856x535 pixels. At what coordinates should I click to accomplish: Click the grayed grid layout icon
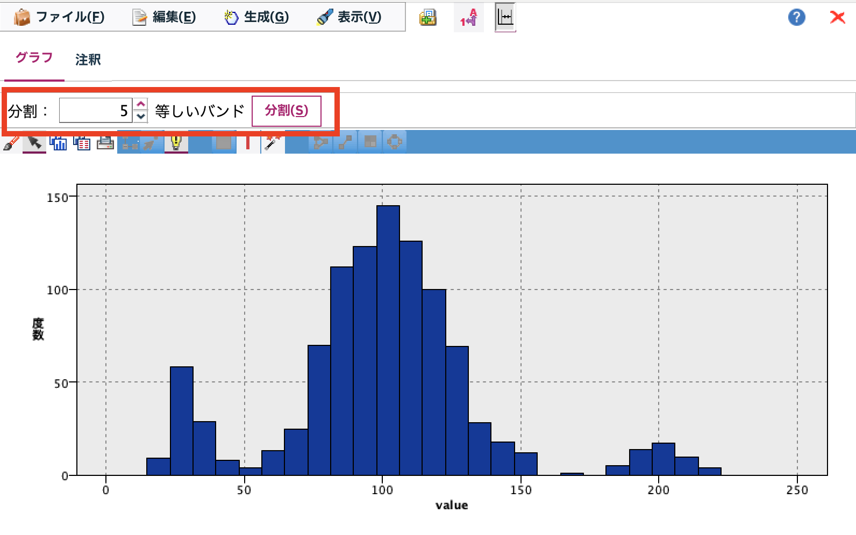[370, 142]
